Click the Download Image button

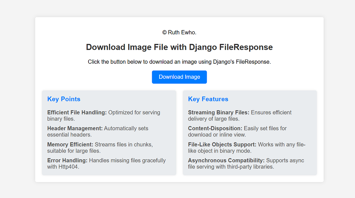click(179, 77)
